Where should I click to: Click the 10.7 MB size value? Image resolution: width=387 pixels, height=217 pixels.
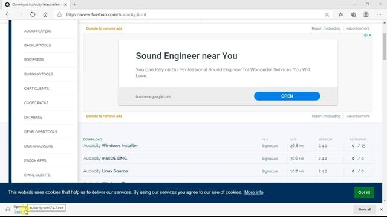tap(297, 171)
